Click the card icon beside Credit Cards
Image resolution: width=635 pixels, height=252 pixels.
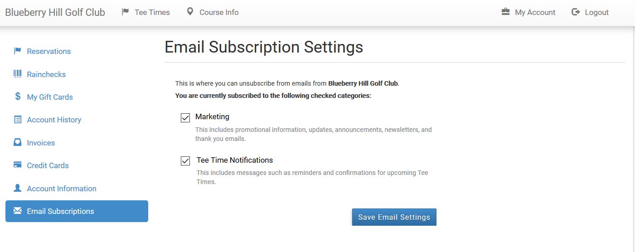point(18,165)
